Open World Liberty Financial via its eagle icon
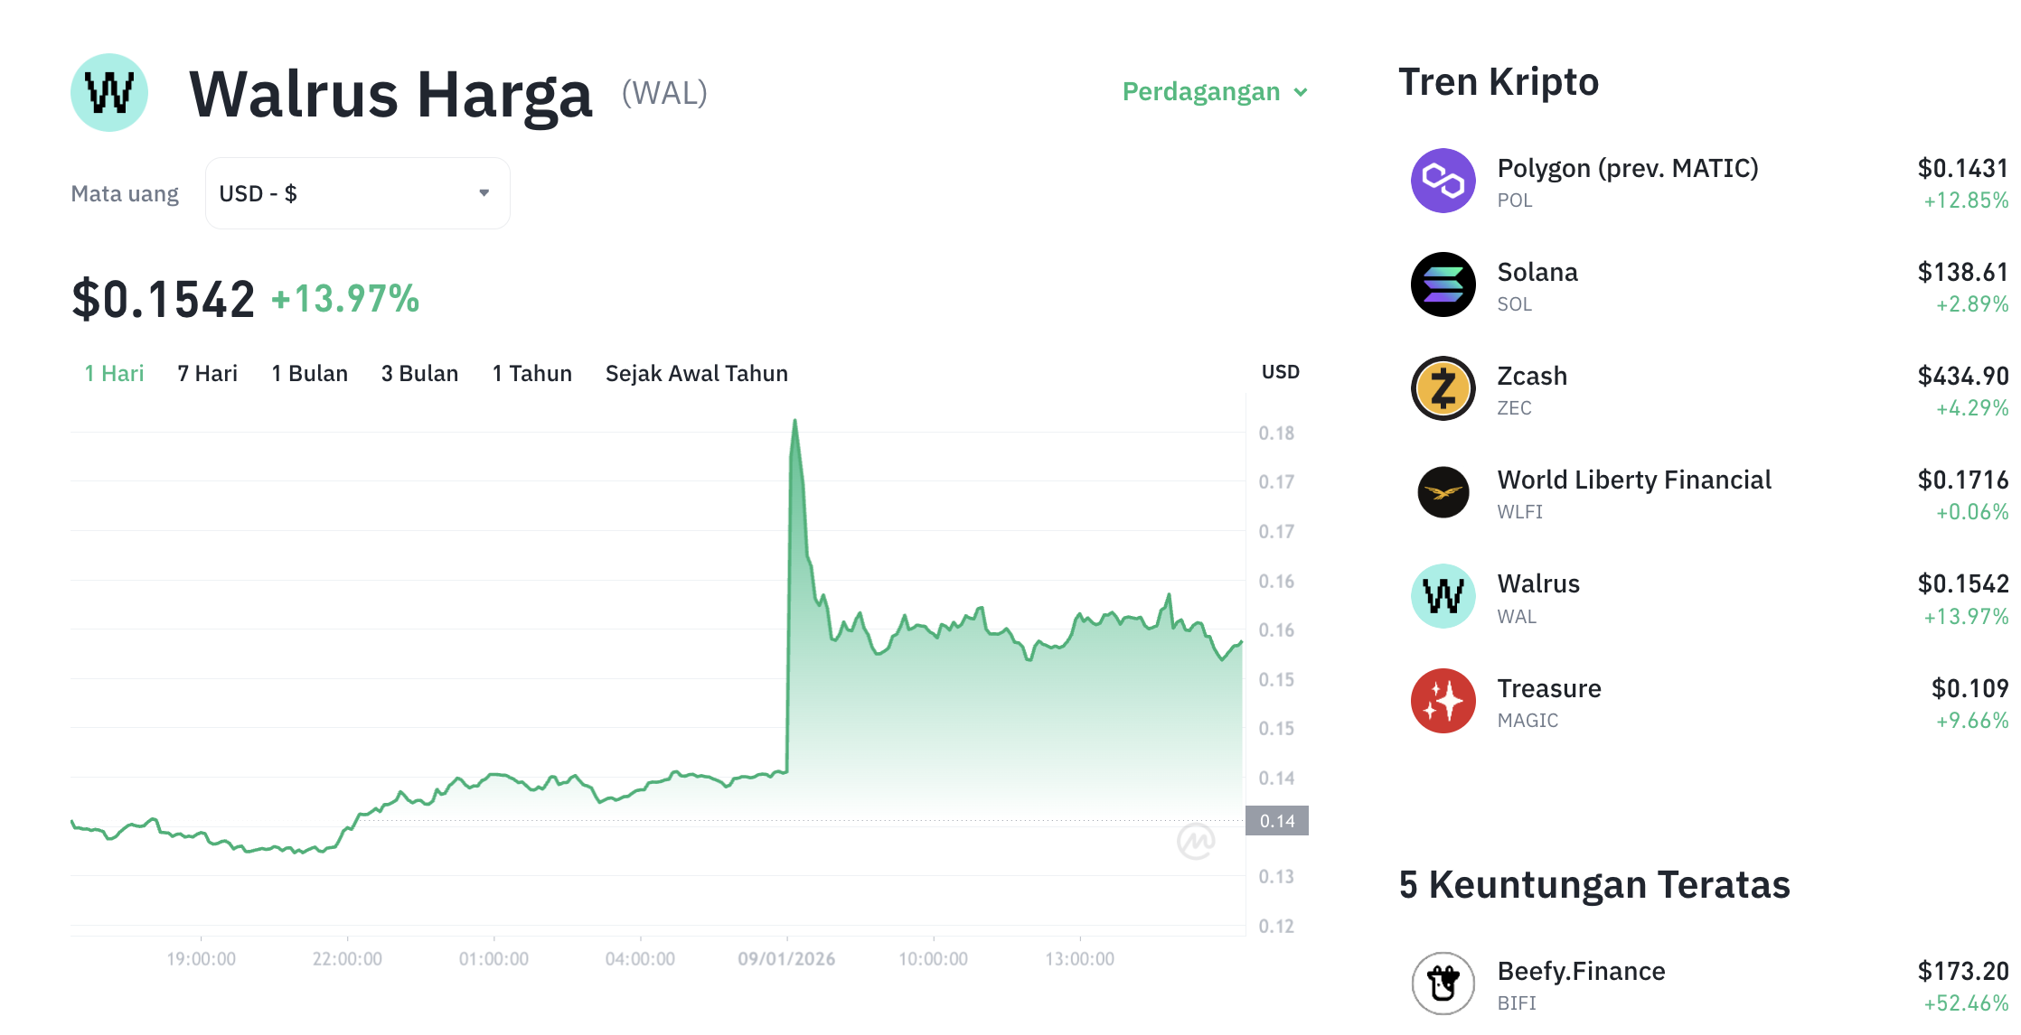2021x1035 pixels. point(1443,492)
